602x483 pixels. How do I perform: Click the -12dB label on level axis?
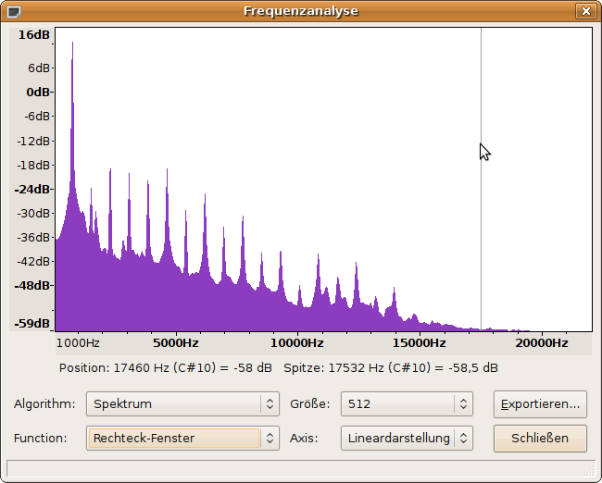tap(33, 142)
